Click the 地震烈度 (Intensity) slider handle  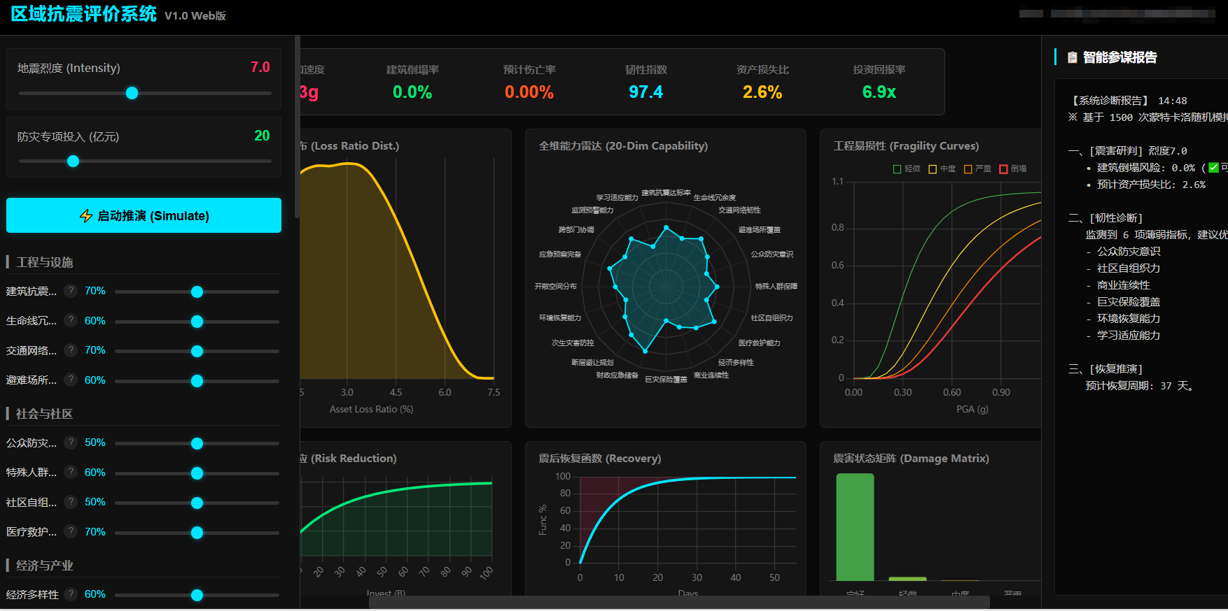click(x=132, y=93)
